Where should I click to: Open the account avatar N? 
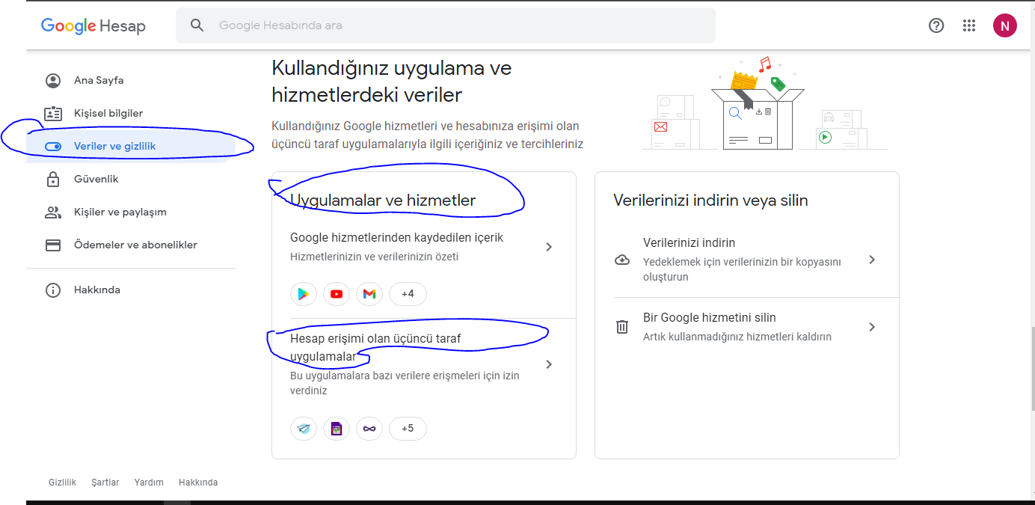1004,25
